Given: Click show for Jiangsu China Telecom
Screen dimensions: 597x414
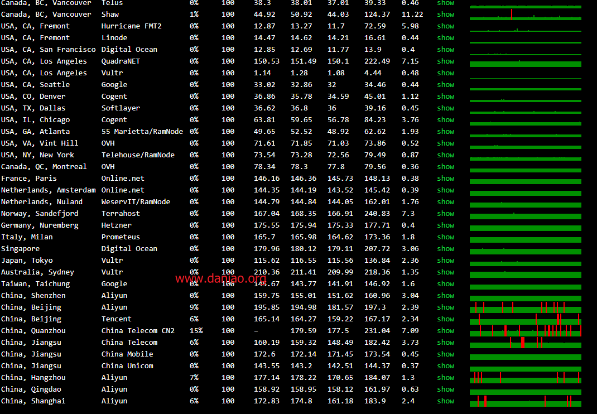Looking at the screenshot, I should point(445,343).
